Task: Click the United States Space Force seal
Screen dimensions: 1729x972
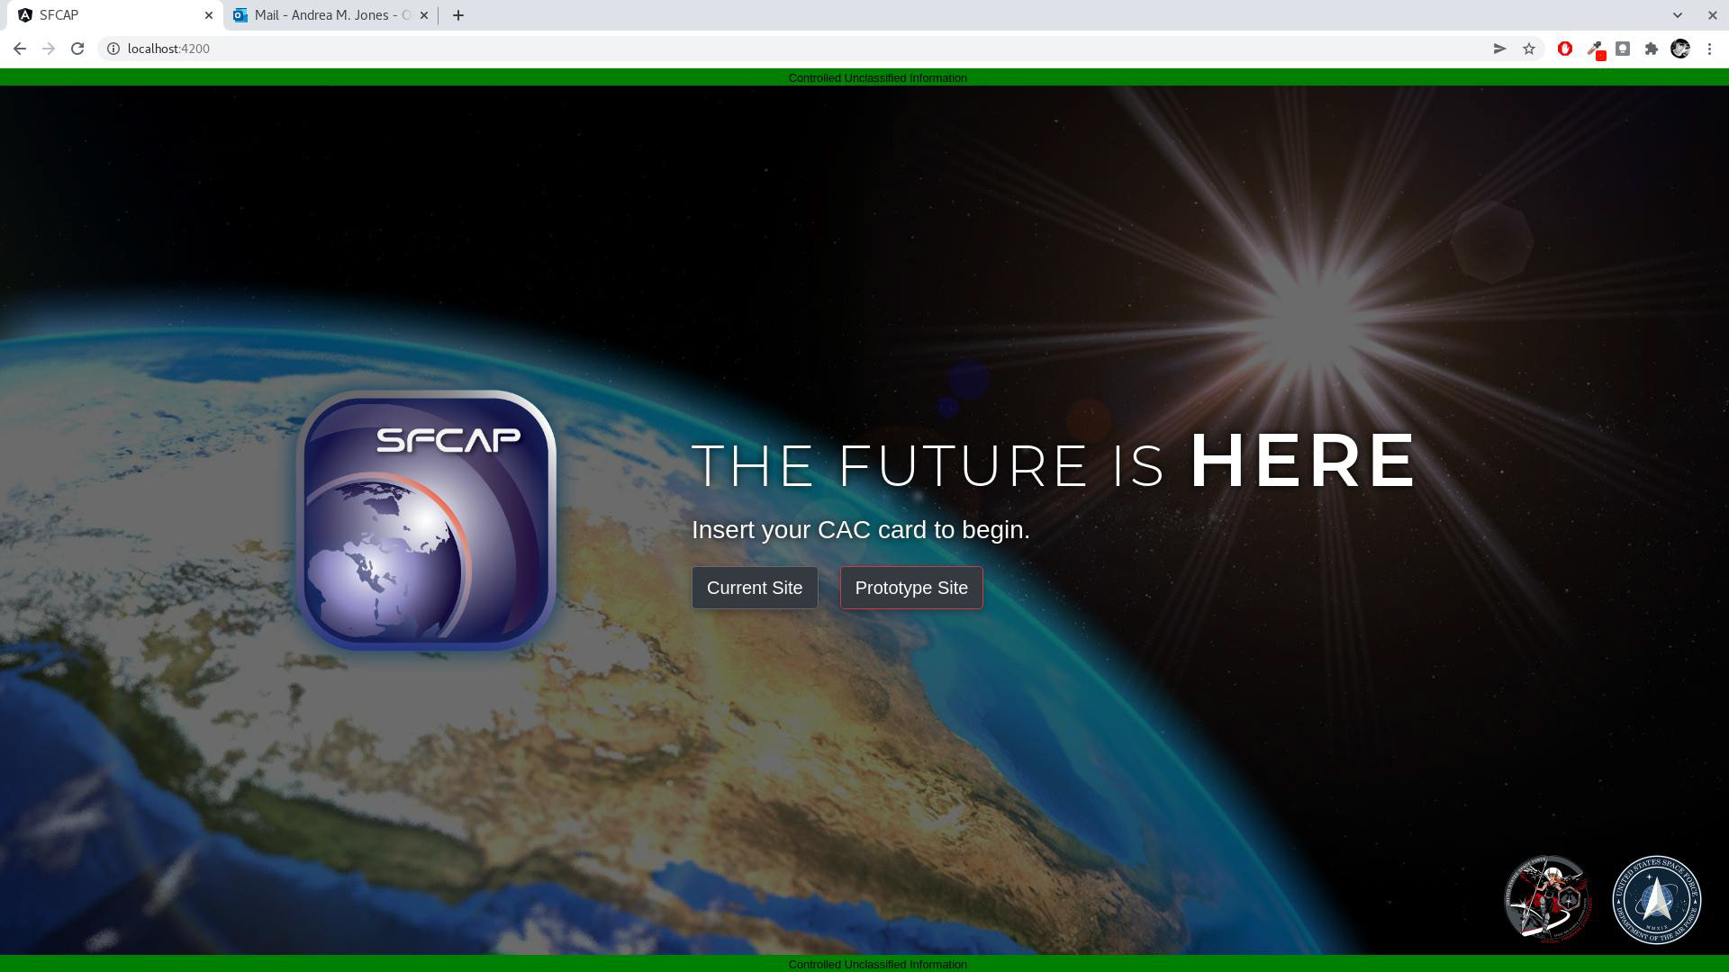Action: (1656, 900)
